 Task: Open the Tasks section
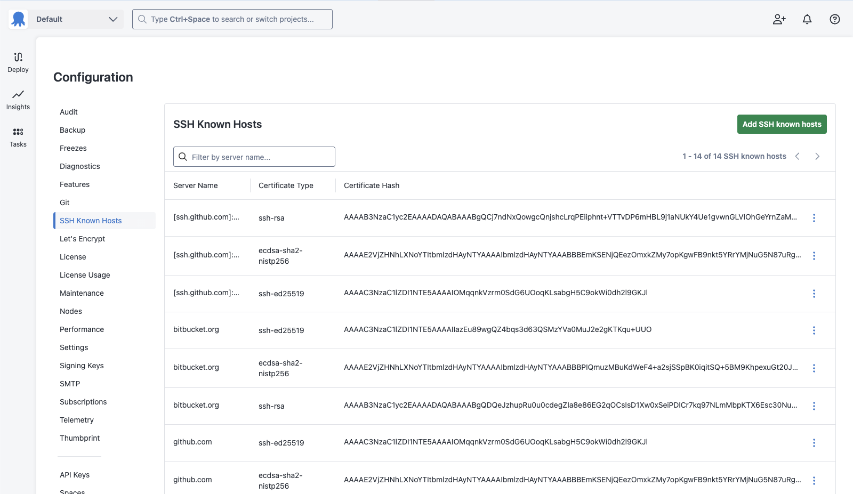coord(18,137)
